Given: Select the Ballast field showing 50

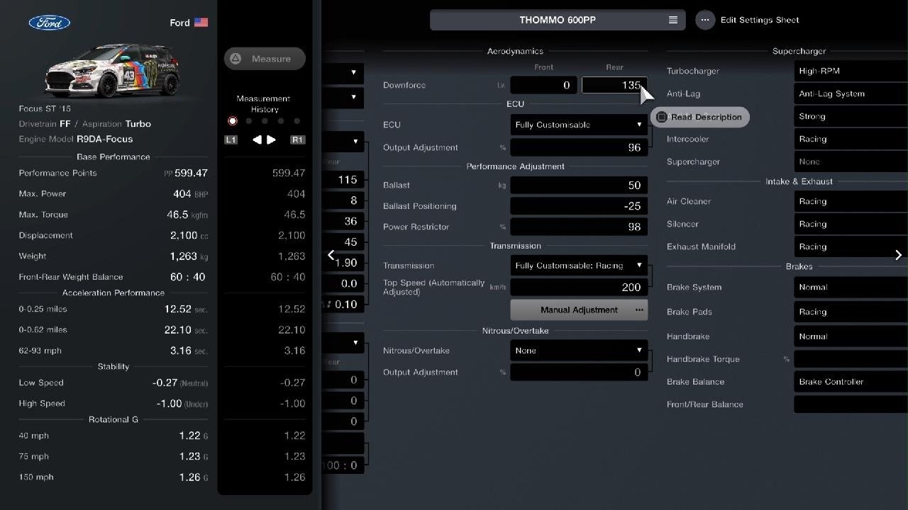Looking at the screenshot, I should point(579,185).
